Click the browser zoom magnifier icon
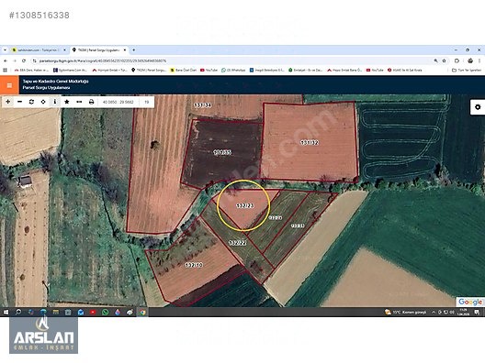The height and width of the screenshot is (363, 485). coord(435,60)
